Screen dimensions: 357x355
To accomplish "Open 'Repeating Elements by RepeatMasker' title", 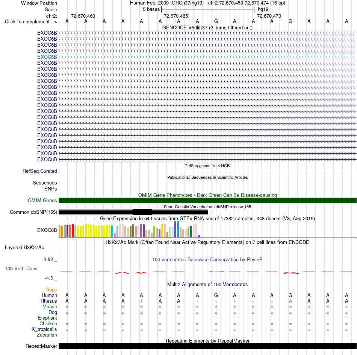I will [207, 341].
